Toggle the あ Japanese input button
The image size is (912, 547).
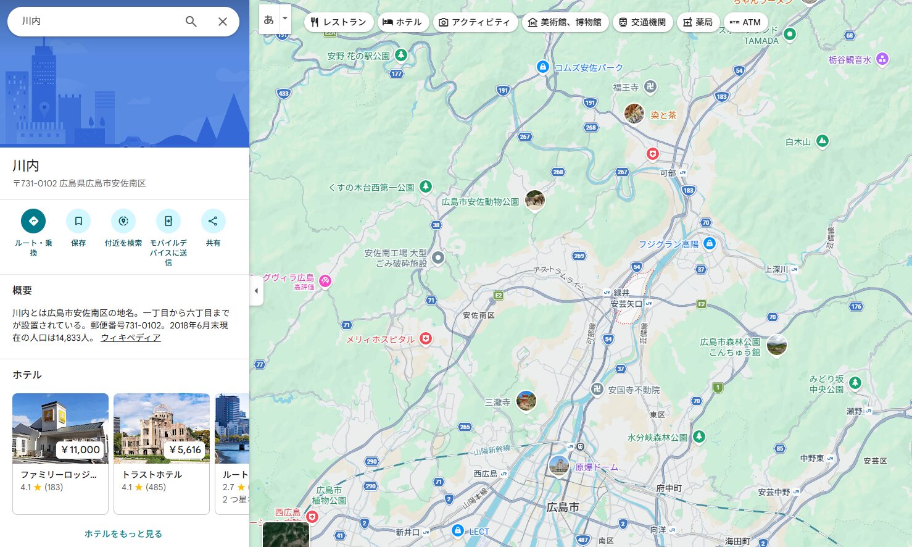pos(268,20)
